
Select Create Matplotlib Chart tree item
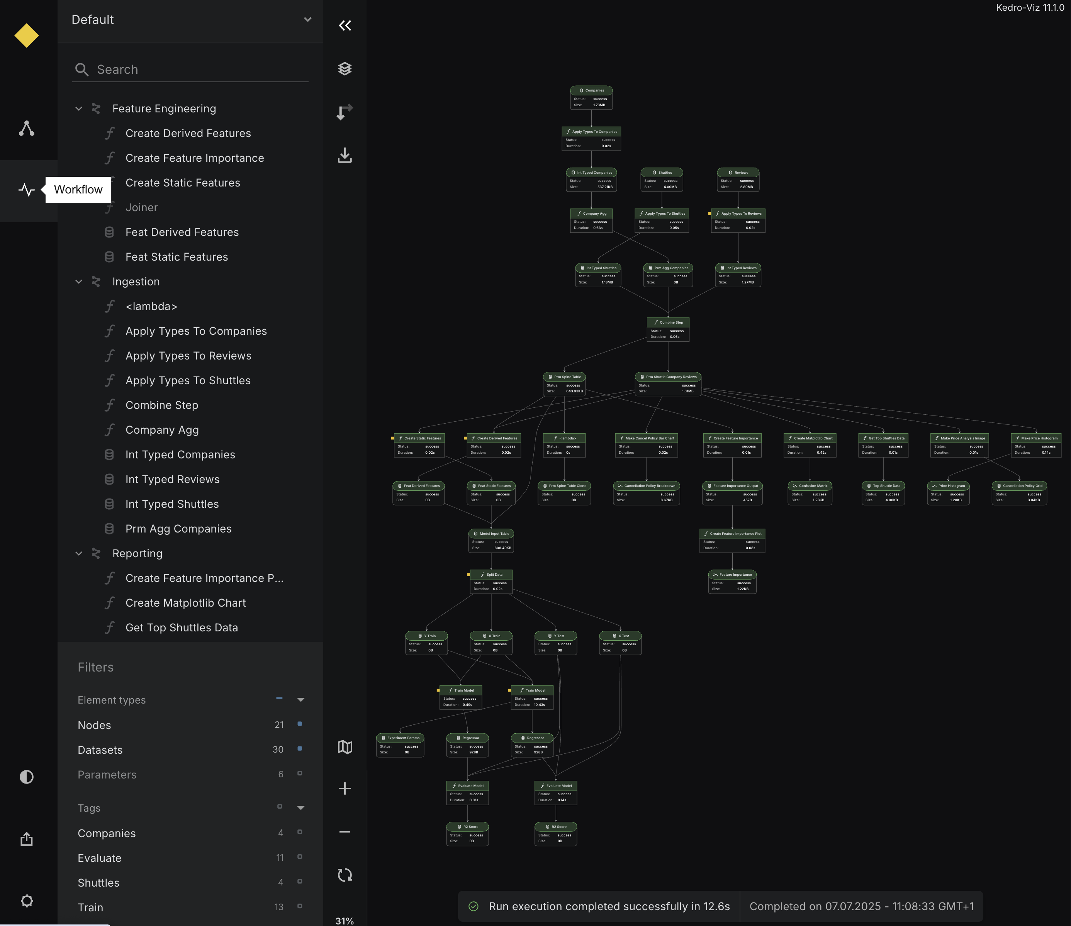[185, 603]
